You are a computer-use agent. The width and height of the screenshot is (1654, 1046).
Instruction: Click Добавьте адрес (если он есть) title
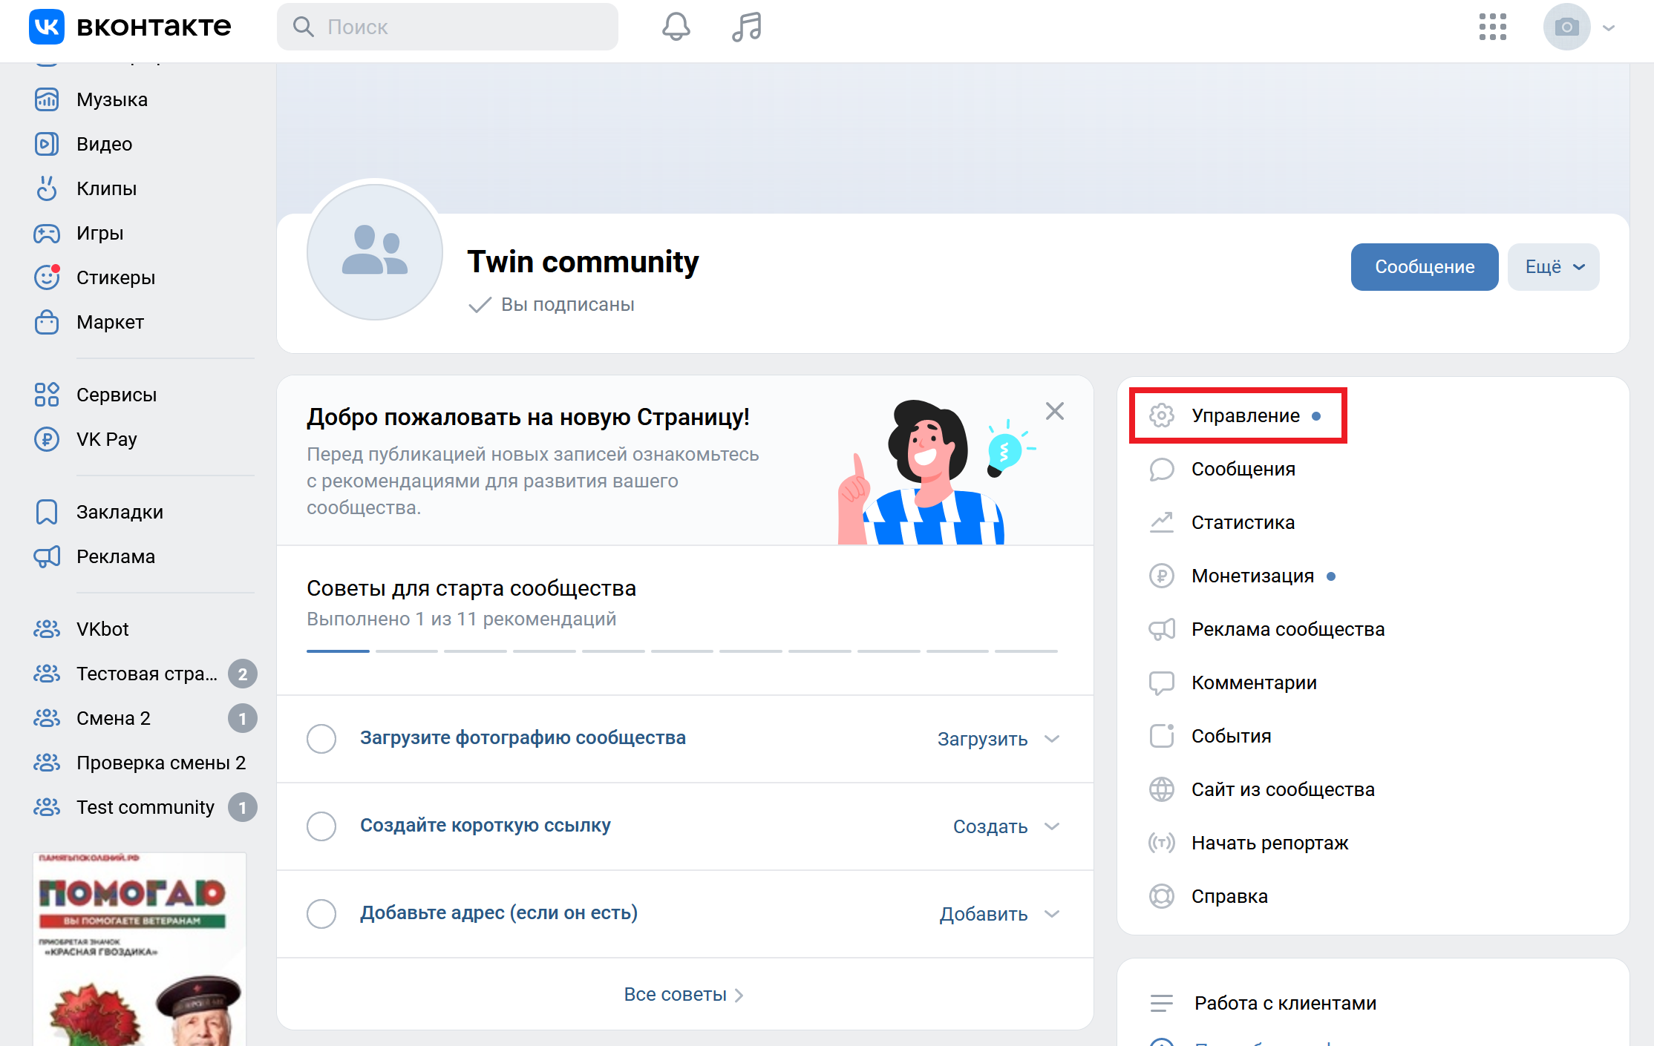[x=499, y=912]
